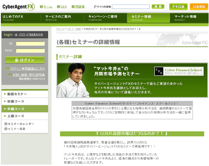Open the キャンペーン・ご優待 nav tab

[105, 18]
